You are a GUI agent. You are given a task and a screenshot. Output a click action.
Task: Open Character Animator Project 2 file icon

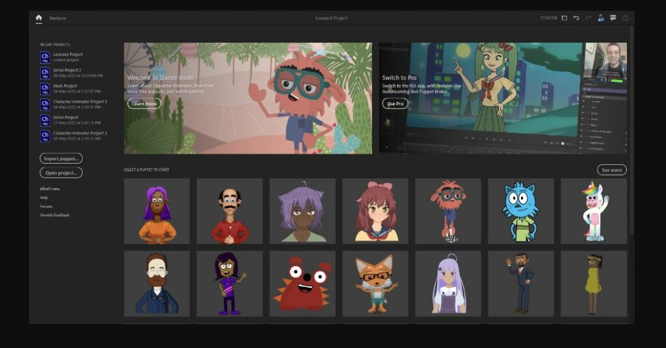pos(45,136)
